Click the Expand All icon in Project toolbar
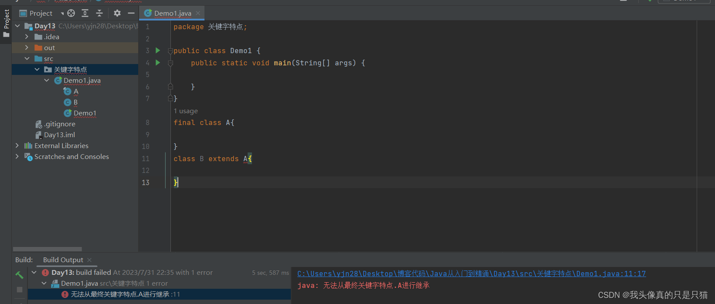 [x=85, y=13]
